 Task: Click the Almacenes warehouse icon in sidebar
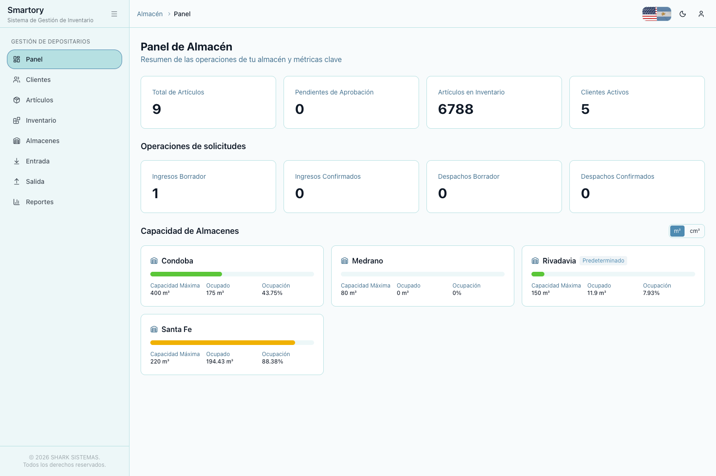[x=17, y=141]
